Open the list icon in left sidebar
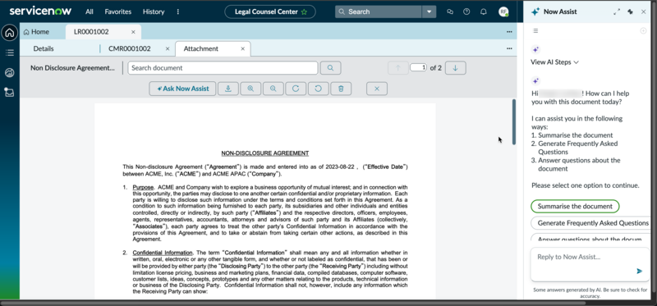The image size is (657, 306). click(x=9, y=53)
